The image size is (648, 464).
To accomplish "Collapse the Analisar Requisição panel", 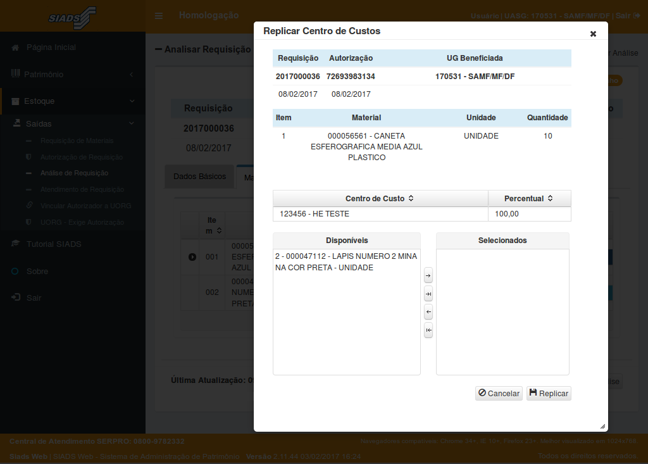I will (159, 49).
